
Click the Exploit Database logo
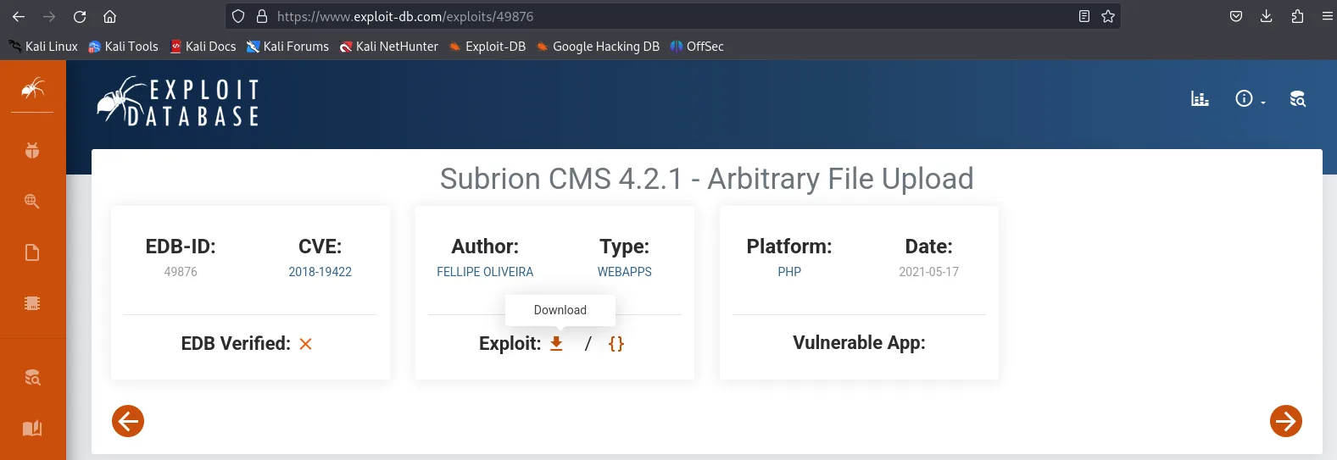tap(178, 102)
